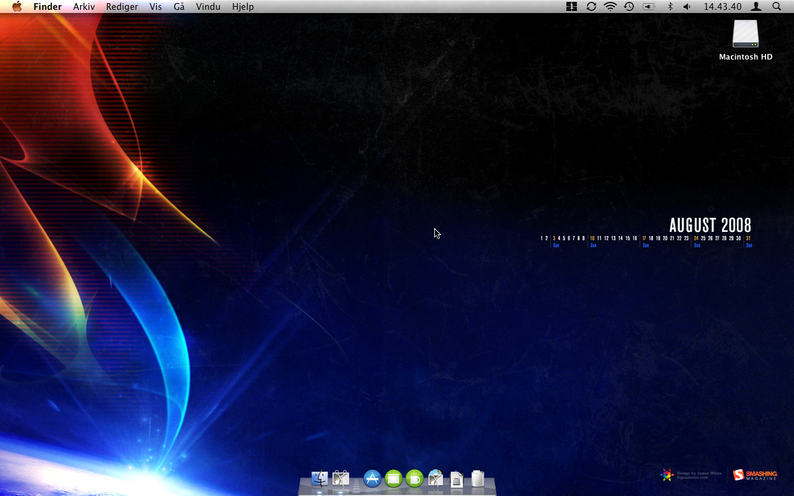The height and width of the screenshot is (496, 794).
Task: Open the Vindu menu
Action: point(208,7)
